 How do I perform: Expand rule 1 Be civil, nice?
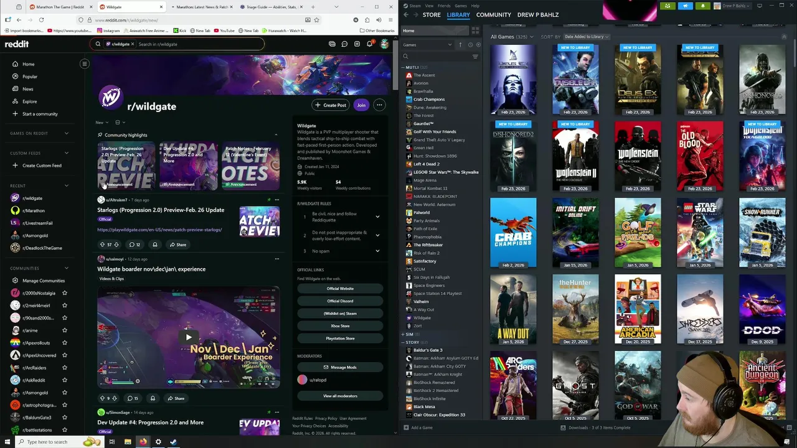click(377, 217)
